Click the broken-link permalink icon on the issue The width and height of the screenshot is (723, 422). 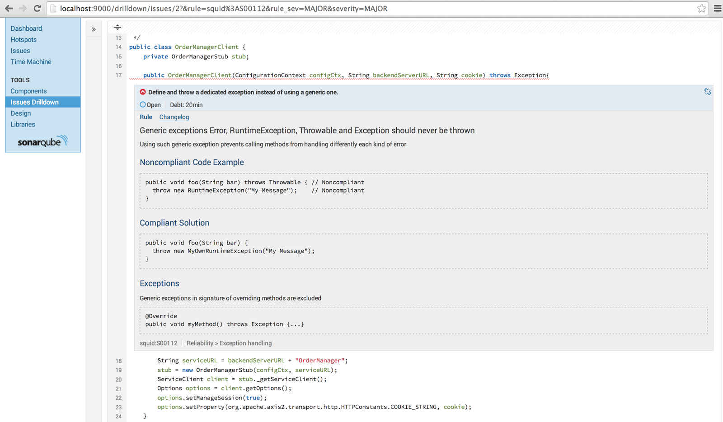click(707, 92)
